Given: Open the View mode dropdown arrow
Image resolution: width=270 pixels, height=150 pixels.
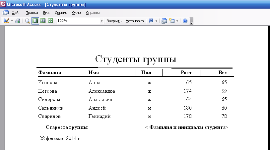Looking at the screenshot, I should (12, 21).
